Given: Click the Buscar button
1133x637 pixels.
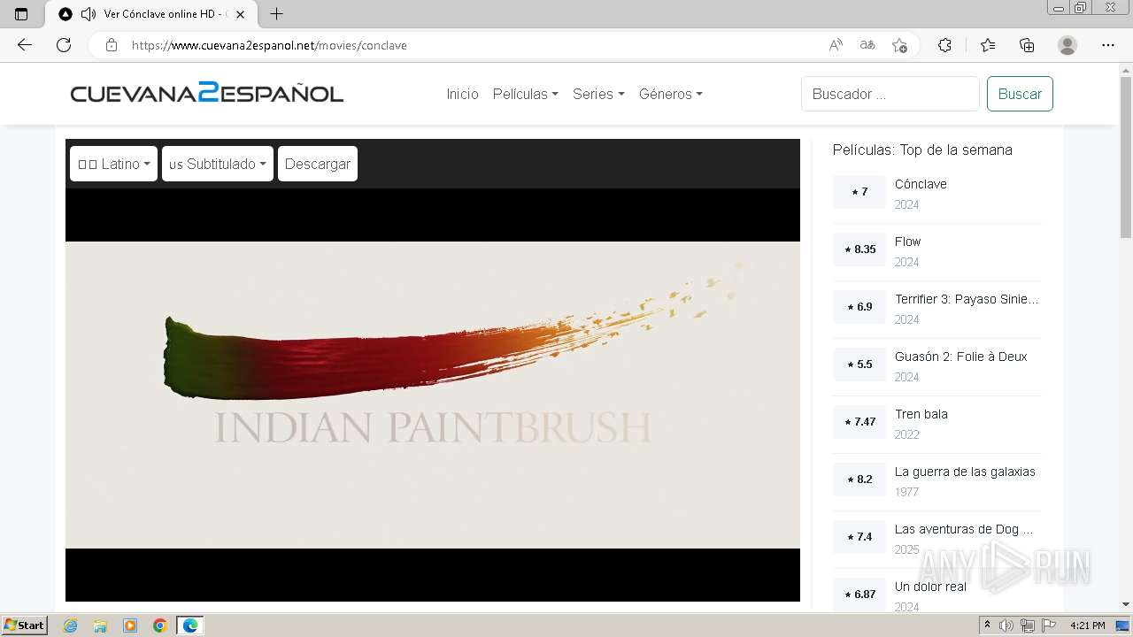Looking at the screenshot, I should click(x=1020, y=94).
